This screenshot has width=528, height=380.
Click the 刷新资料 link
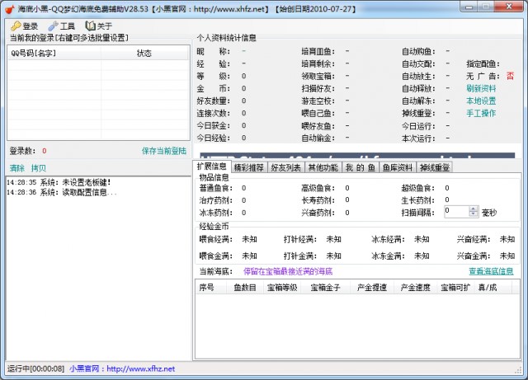tap(481, 88)
